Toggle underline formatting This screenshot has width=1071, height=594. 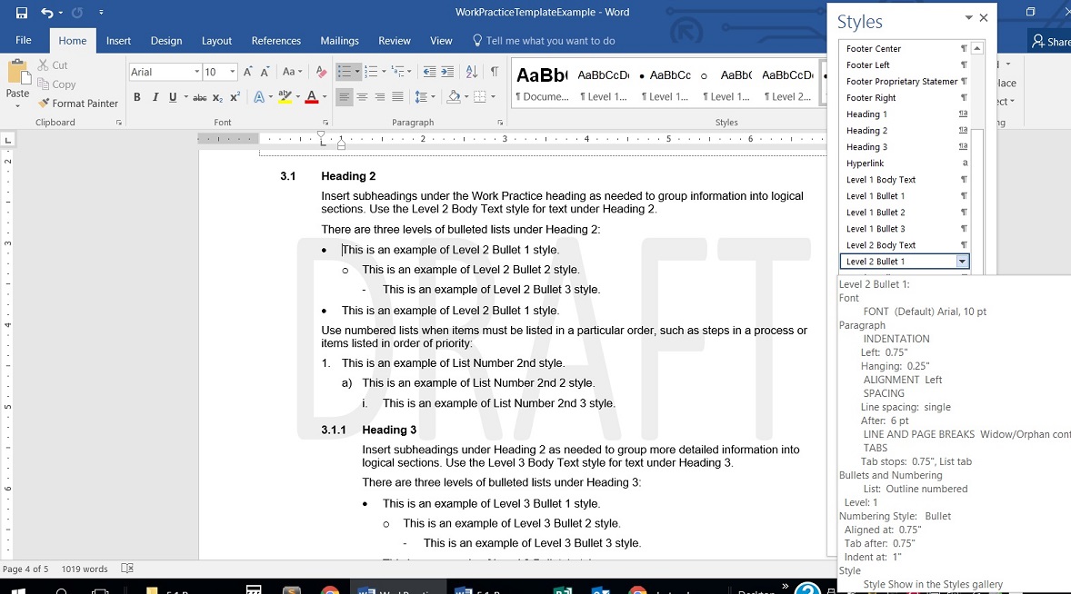click(173, 97)
